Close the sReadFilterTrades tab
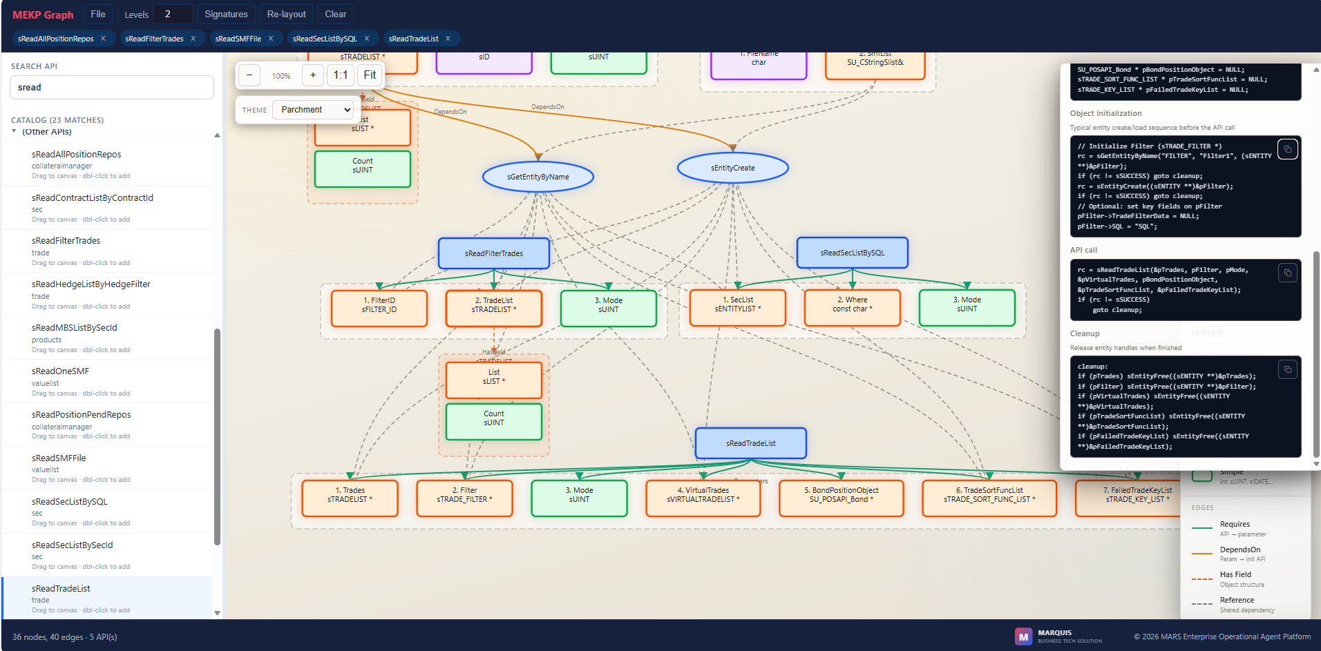The height and width of the screenshot is (651, 1321). point(193,39)
